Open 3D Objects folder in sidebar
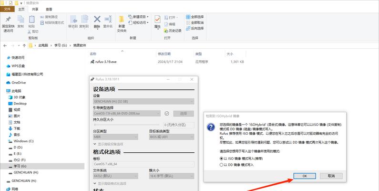Image resolution: width=379 pixels, height=191 pixels. 17,97
